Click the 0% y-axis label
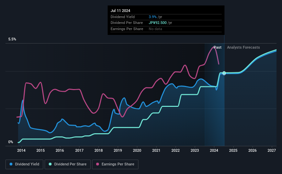The height and width of the screenshot is (174, 282). pos(11,142)
